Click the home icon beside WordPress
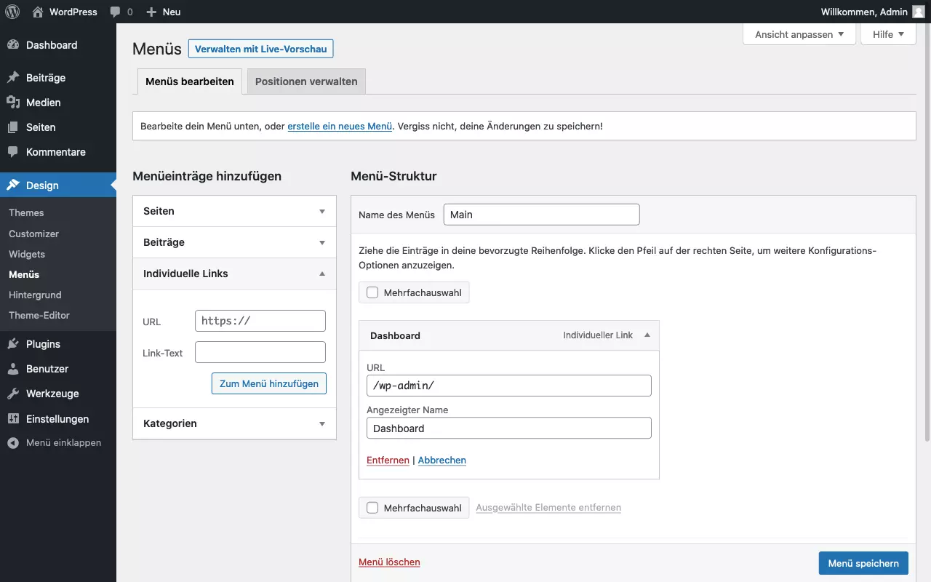This screenshot has height=582, width=931. coord(38,12)
